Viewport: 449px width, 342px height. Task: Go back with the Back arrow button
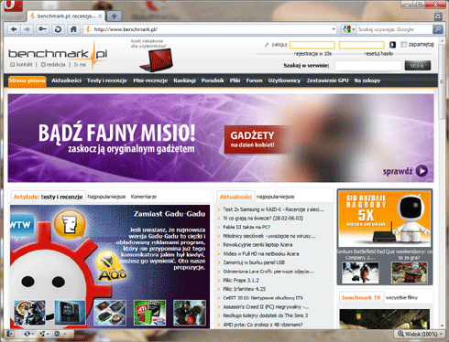pyautogui.click(x=14, y=29)
